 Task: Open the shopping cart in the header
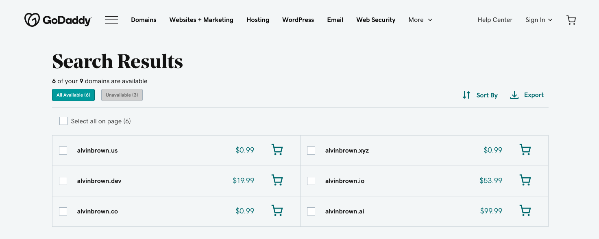click(x=571, y=20)
